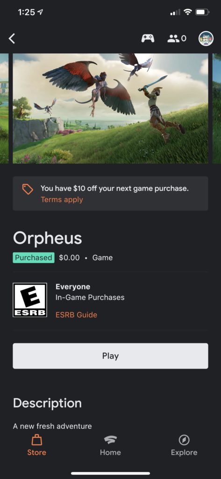Tap the Stadia Home icon
This screenshot has height=479, width=221.
(110, 440)
